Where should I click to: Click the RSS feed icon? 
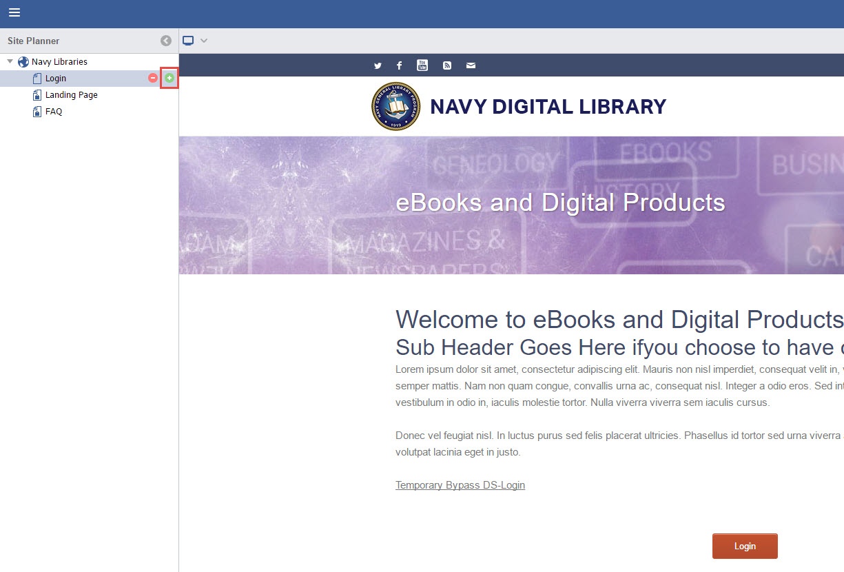pyautogui.click(x=447, y=65)
